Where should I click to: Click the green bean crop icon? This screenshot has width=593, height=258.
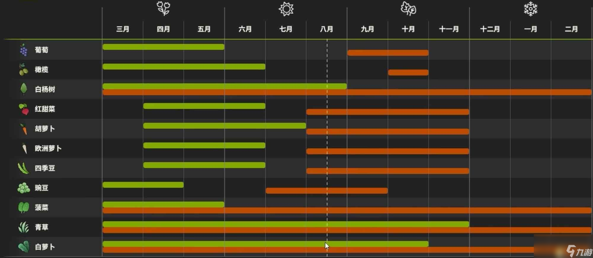23,168
